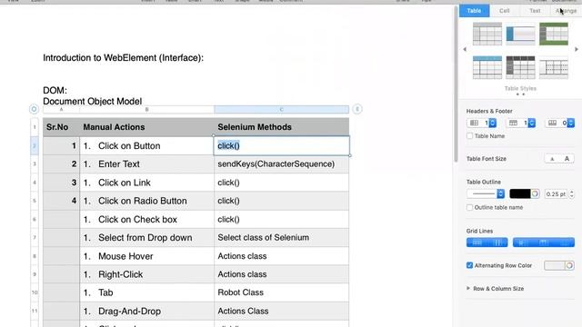Toggle body row grid lines
The image size is (582, 327).
click(x=477, y=243)
